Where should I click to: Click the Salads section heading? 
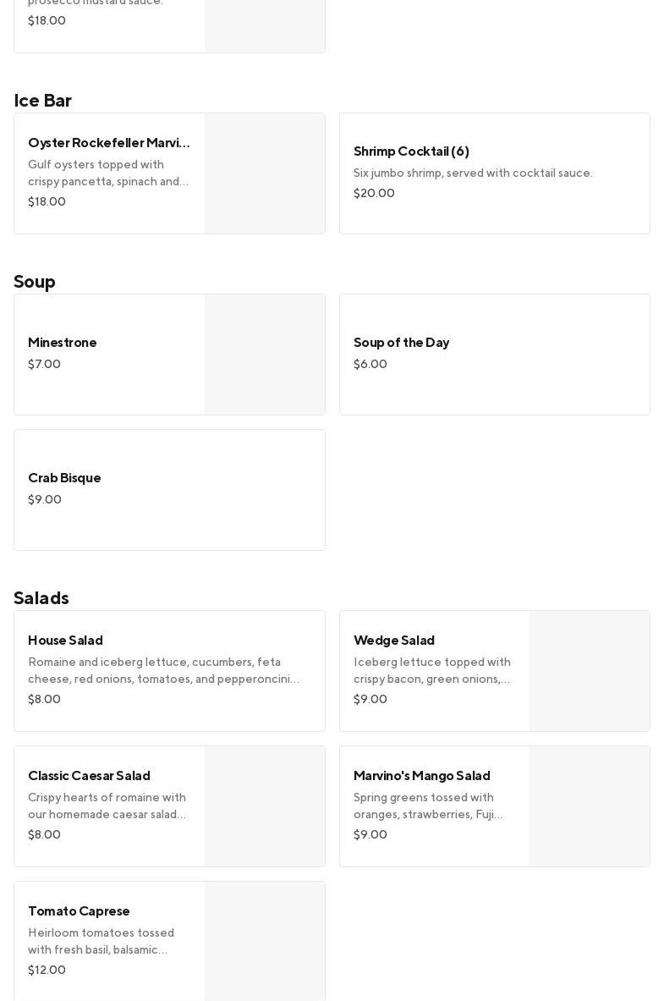click(x=41, y=598)
